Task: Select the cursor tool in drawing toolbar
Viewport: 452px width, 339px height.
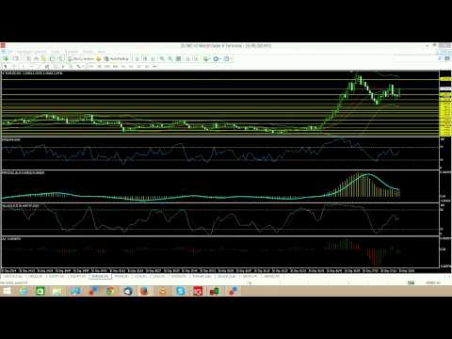Action: point(6,67)
